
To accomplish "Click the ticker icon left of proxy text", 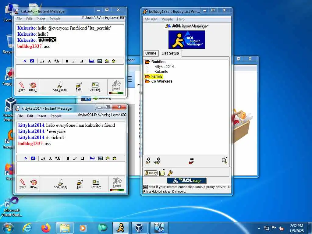I will [145, 187].
